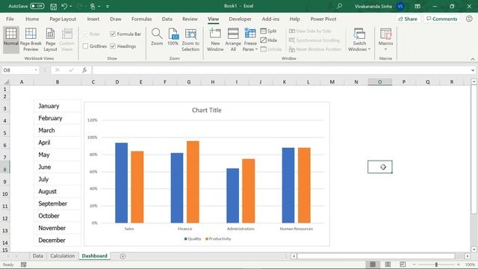This screenshot has height=269, width=478.
Task: Switch to the Calculation sheet tab
Action: point(62,256)
